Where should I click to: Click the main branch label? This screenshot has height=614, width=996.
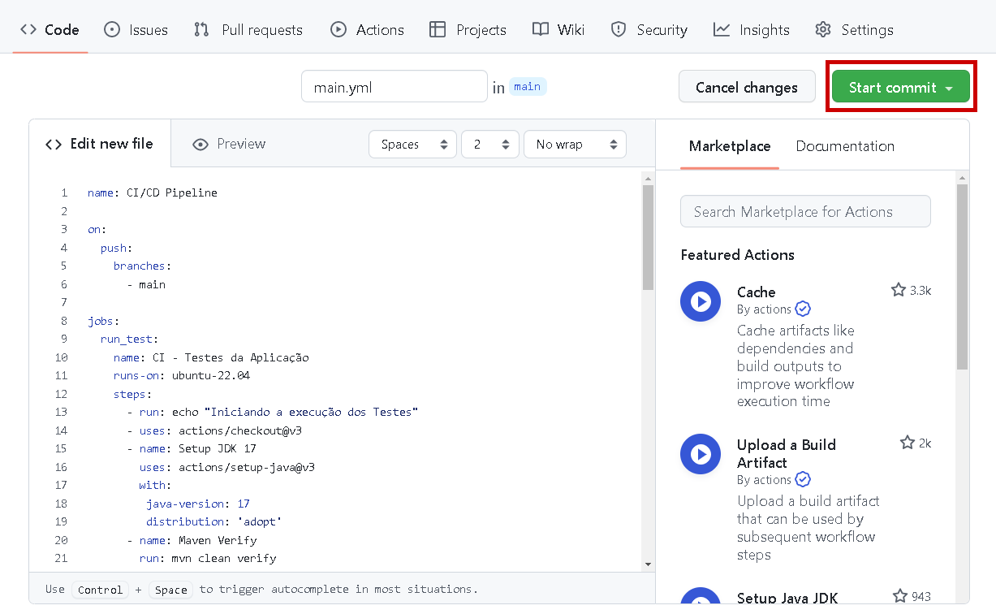(527, 87)
